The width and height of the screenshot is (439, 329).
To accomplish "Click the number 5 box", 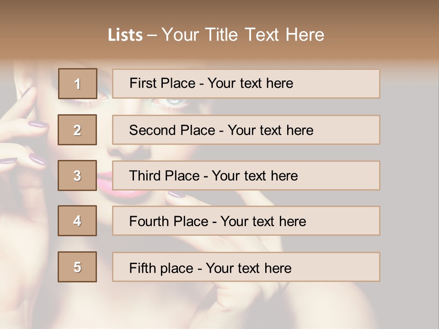I will pyautogui.click(x=77, y=267).
